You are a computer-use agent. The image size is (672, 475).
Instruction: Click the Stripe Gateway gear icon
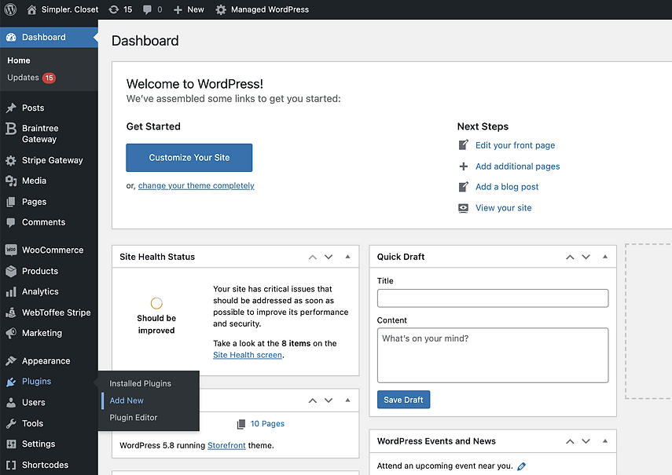11,160
